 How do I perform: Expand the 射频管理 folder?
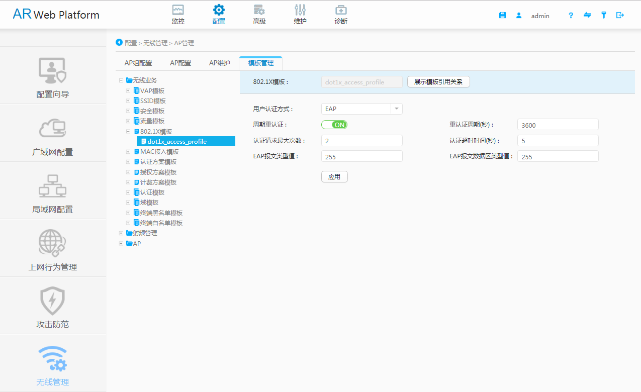(121, 233)
